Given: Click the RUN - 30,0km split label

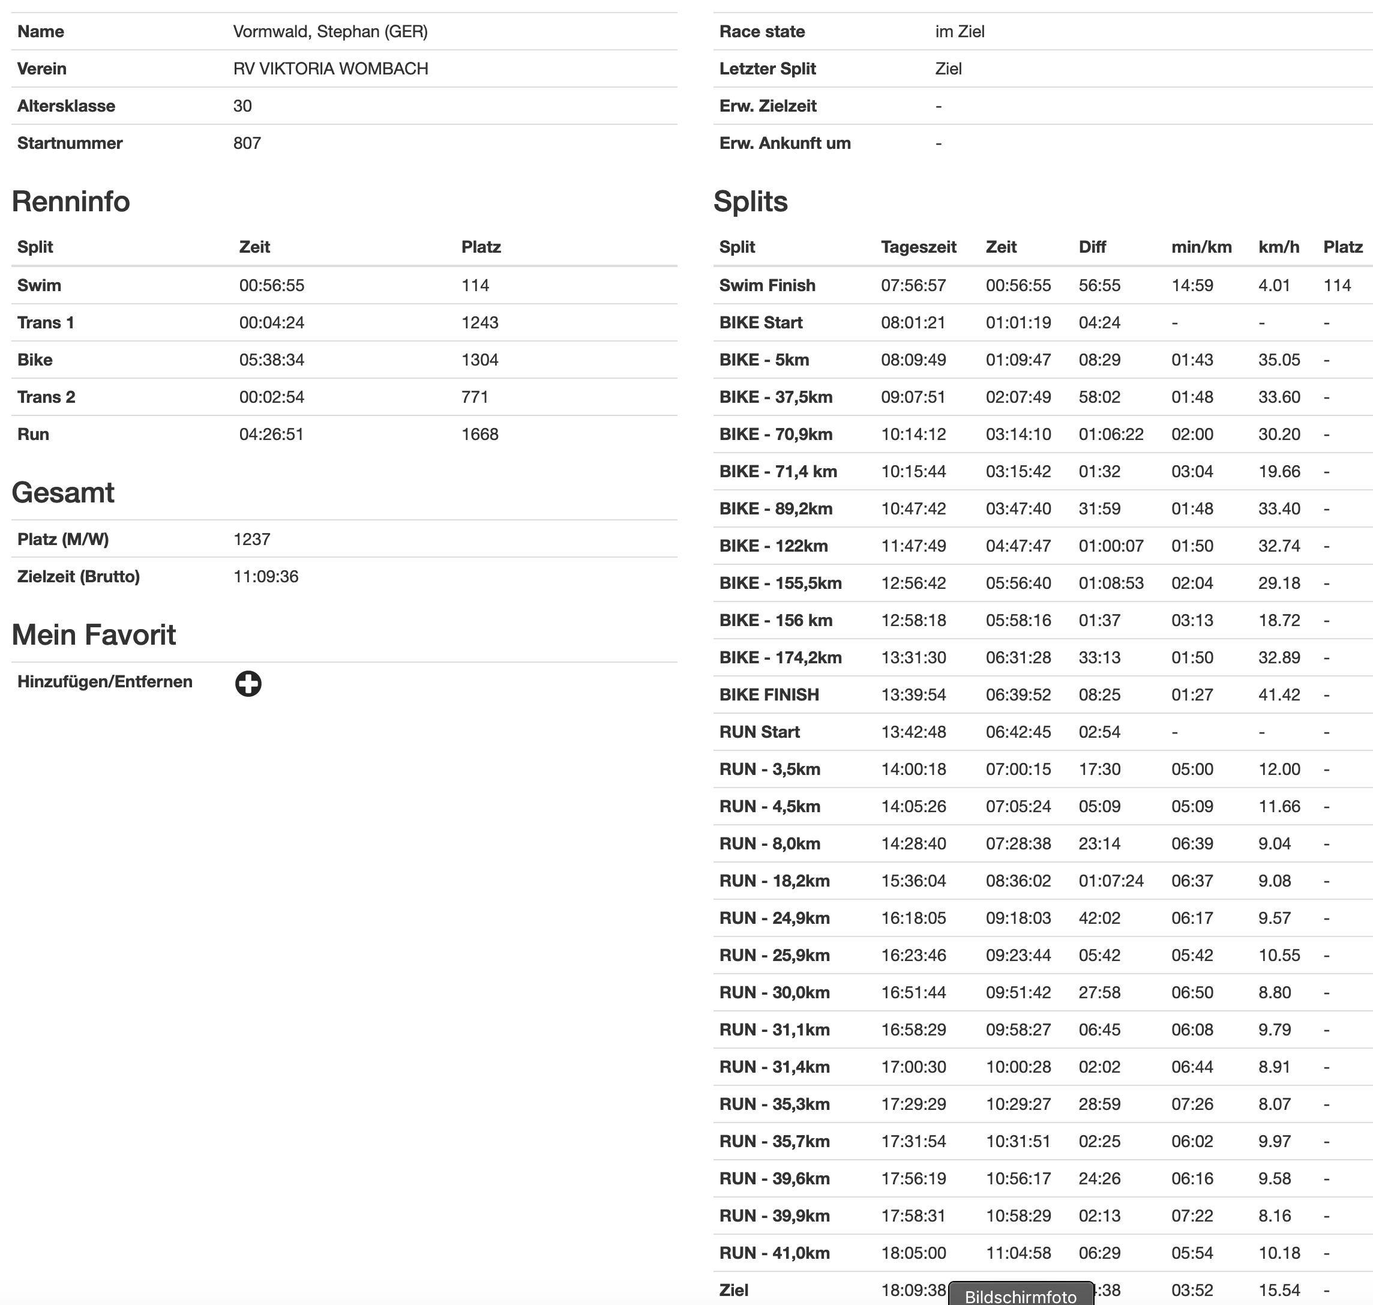Looking at the screenshot, I should 774,992.
